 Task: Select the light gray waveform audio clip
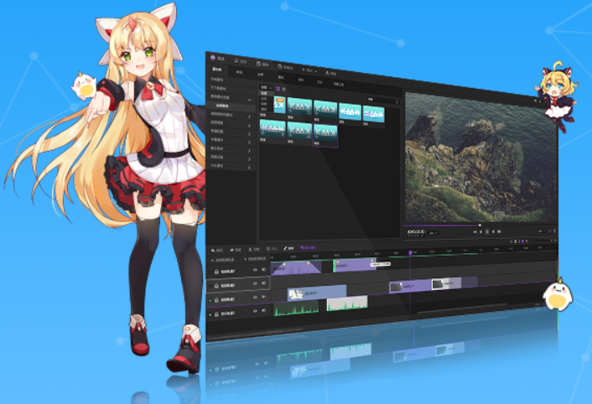(x=347, y=303)
